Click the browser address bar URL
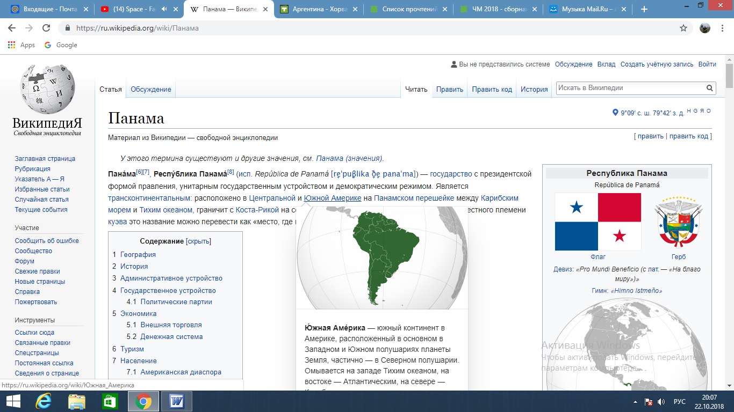The image size is (734, 412). tap(138, 28)
